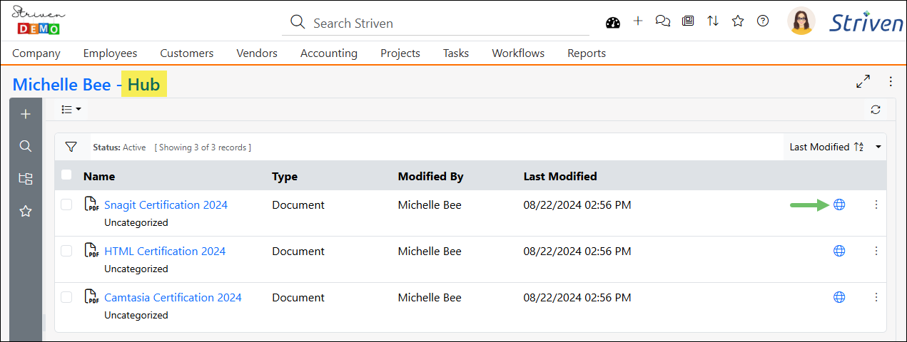Click PDF icon of Snagit Certification 2024
The height and width of the screenshot is (342, 907).
[x=91, y=204]
